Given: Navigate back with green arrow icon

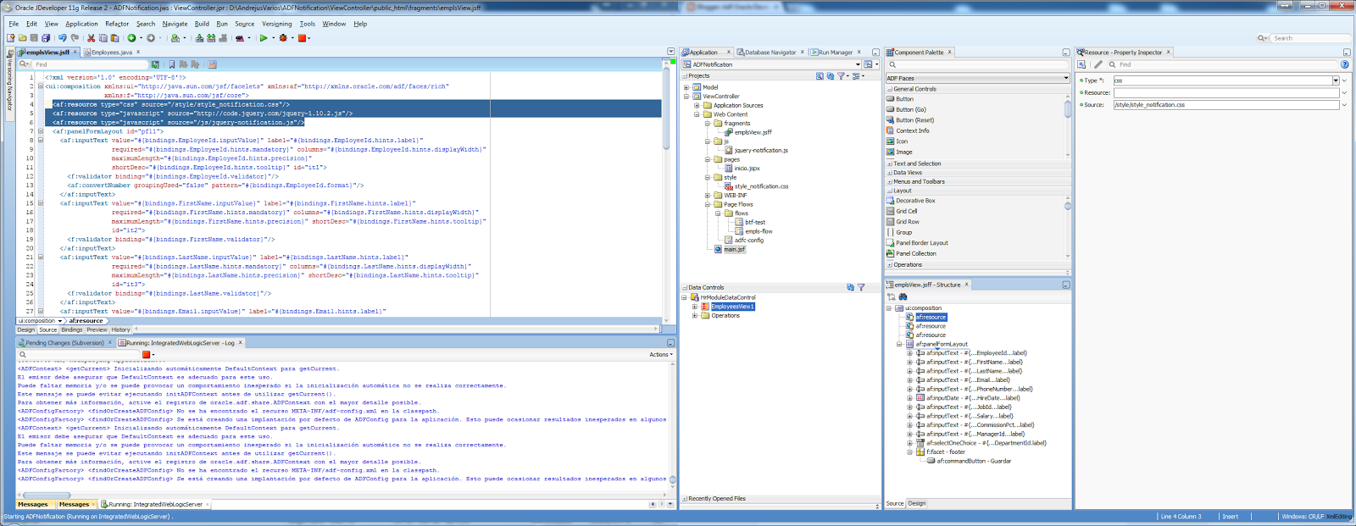Looking at the screenshot, I should (131, 38).
